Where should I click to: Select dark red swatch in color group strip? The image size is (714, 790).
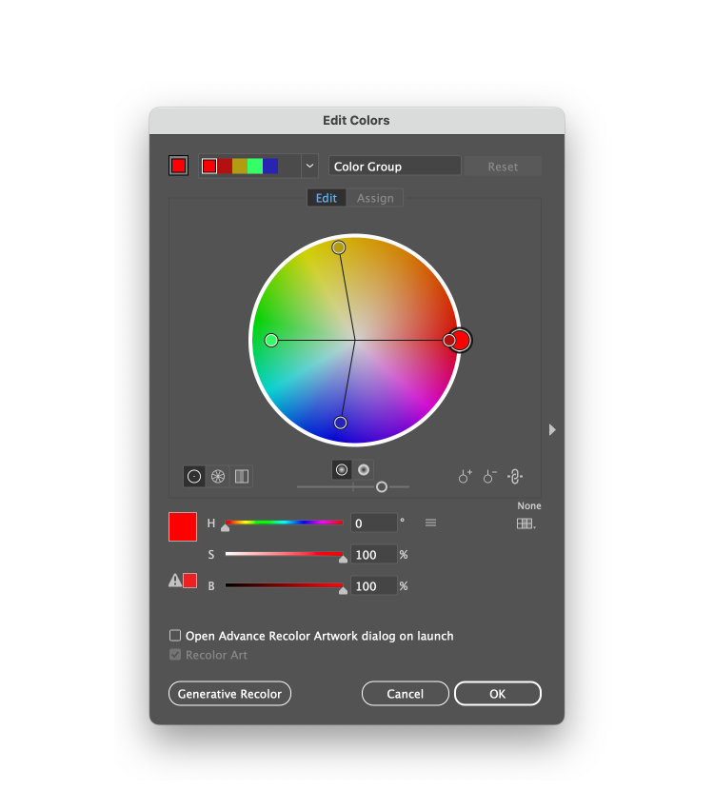(225, 166)
